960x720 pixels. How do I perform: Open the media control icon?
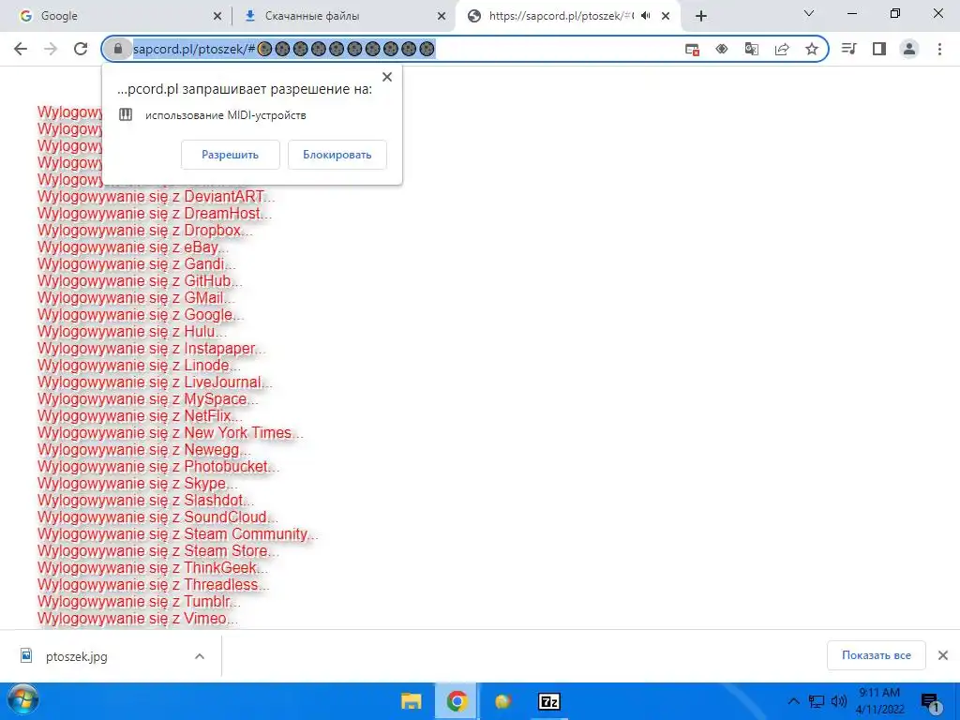pos(848,49)
